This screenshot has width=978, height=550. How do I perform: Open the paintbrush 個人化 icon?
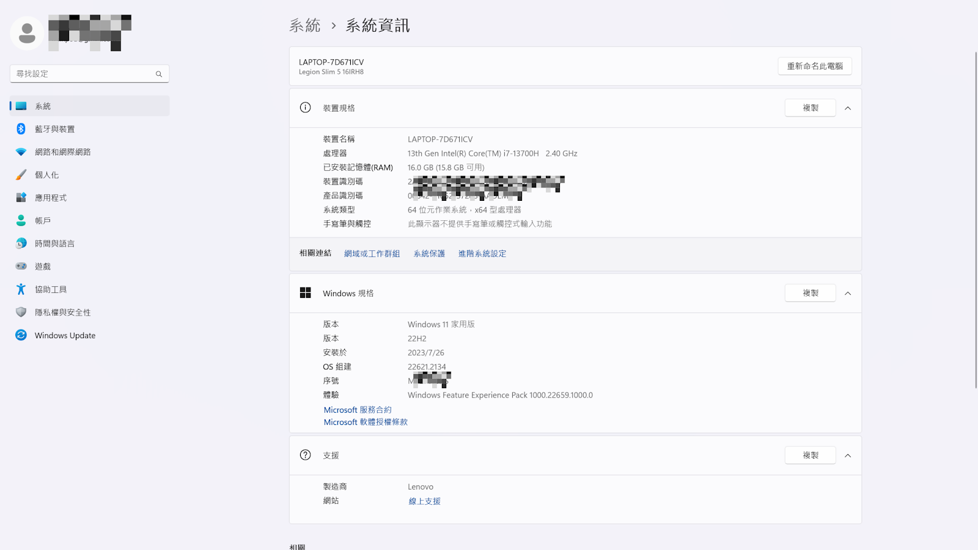(x=21, y=175)
